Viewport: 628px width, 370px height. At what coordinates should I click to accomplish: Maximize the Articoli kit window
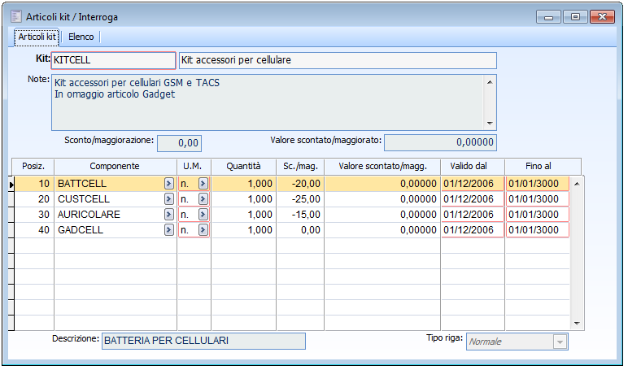click(575, 17)
